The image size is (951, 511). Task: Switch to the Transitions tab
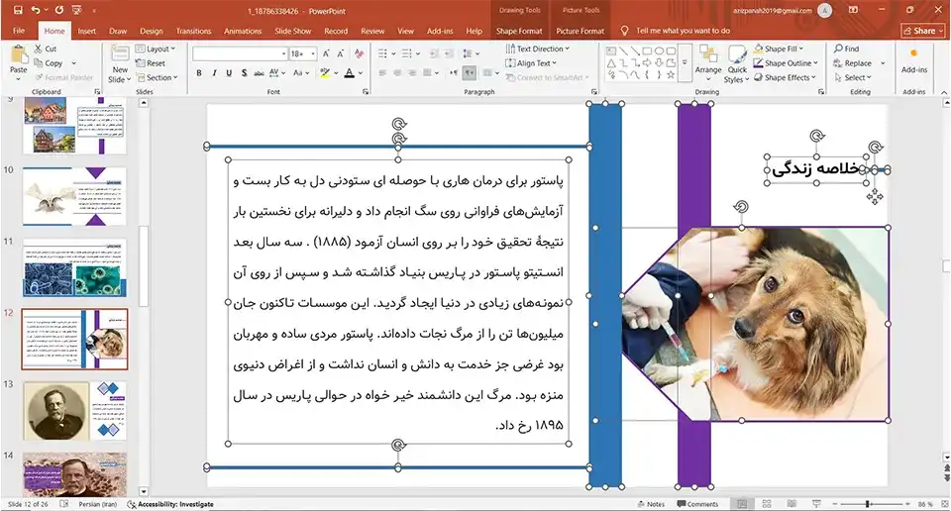[x=193, y=31]
